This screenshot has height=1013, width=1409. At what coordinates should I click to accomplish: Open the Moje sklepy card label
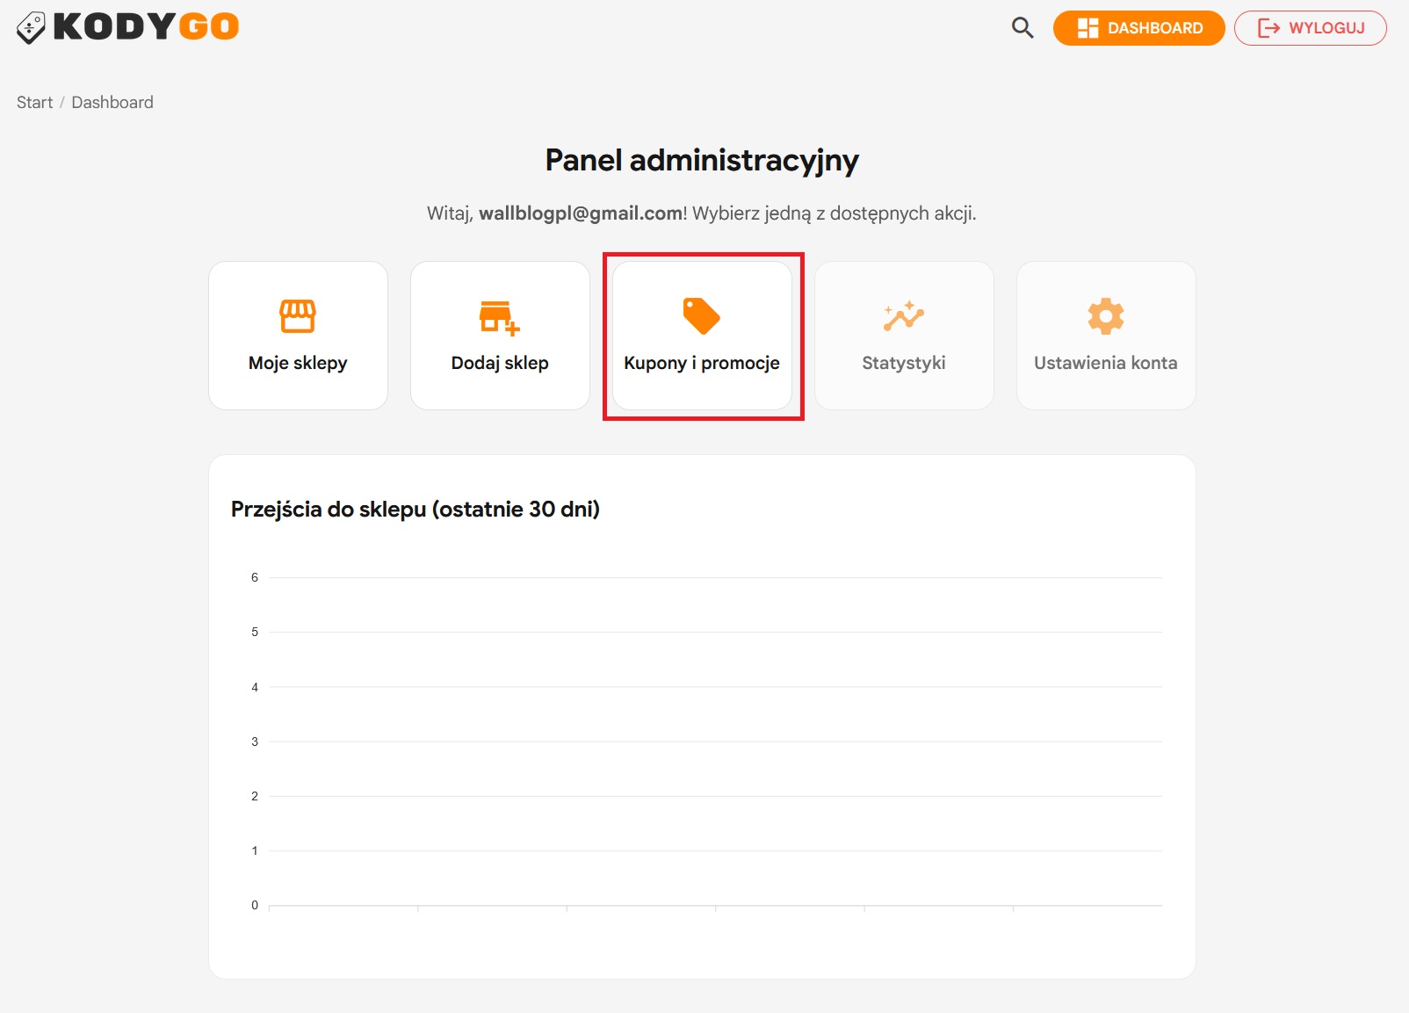pyautogui.click(x=298, y=363)
